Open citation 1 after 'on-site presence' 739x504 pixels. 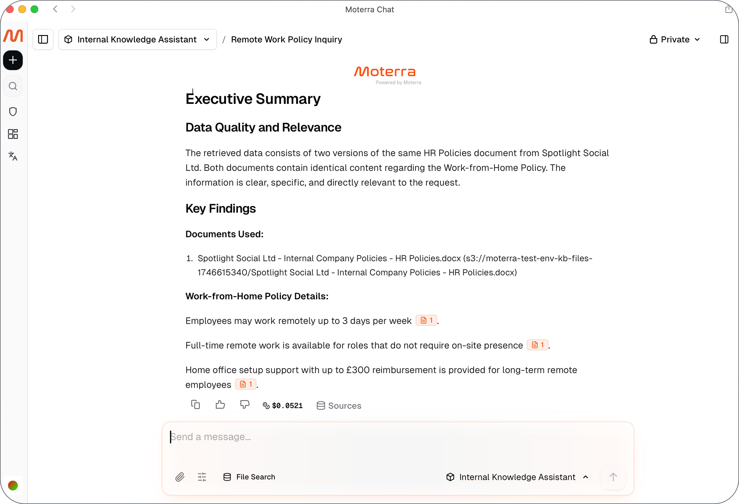click(x=538, y=345)
